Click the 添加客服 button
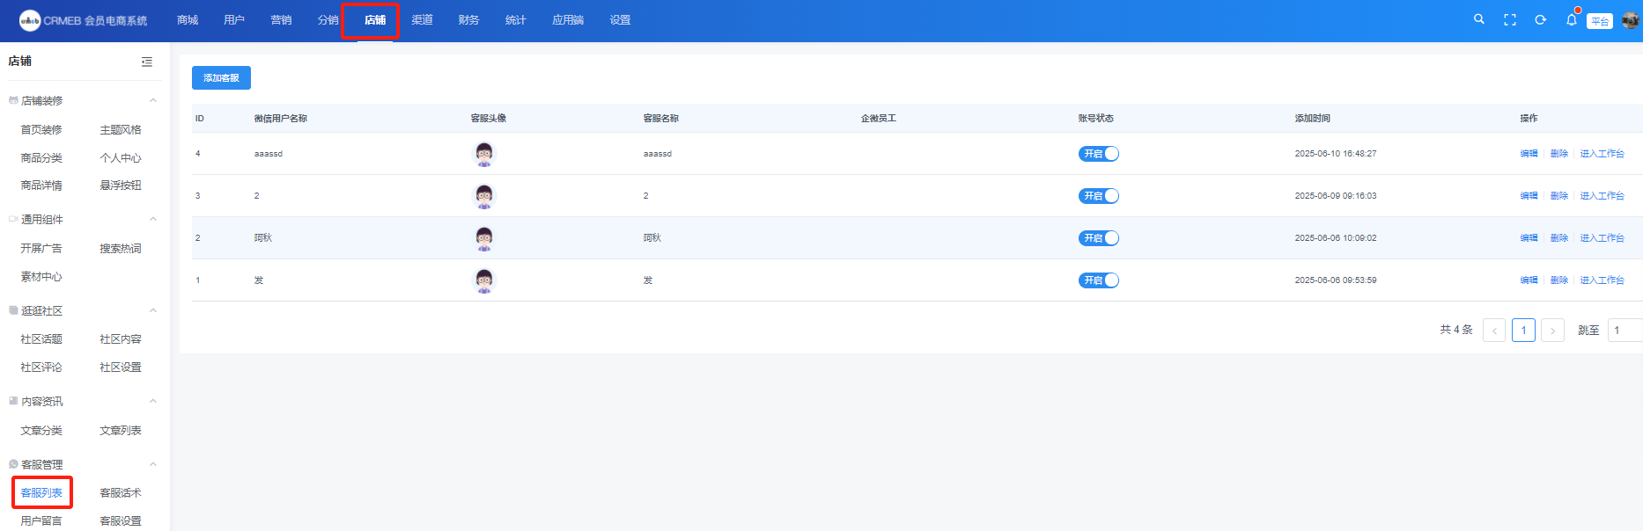Image resolution: width=1643 pixels, height=531 pixels. point(221,78)
